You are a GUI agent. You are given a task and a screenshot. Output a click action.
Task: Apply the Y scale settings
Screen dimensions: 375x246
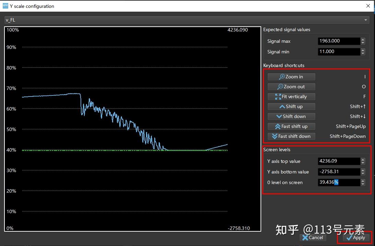coord(356,238)
